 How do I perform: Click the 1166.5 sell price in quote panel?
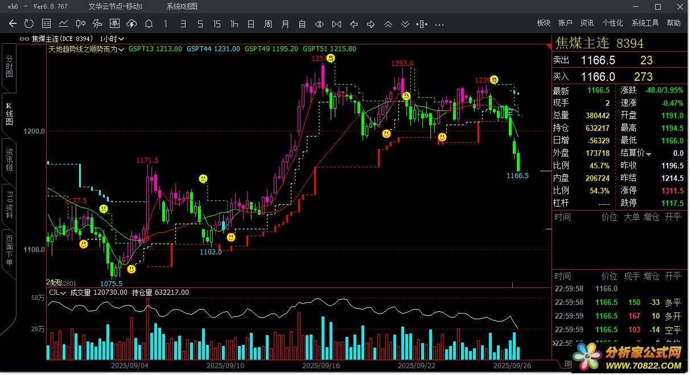[598, 60]
